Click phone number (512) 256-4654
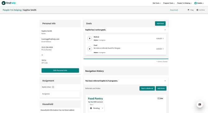 47,47
